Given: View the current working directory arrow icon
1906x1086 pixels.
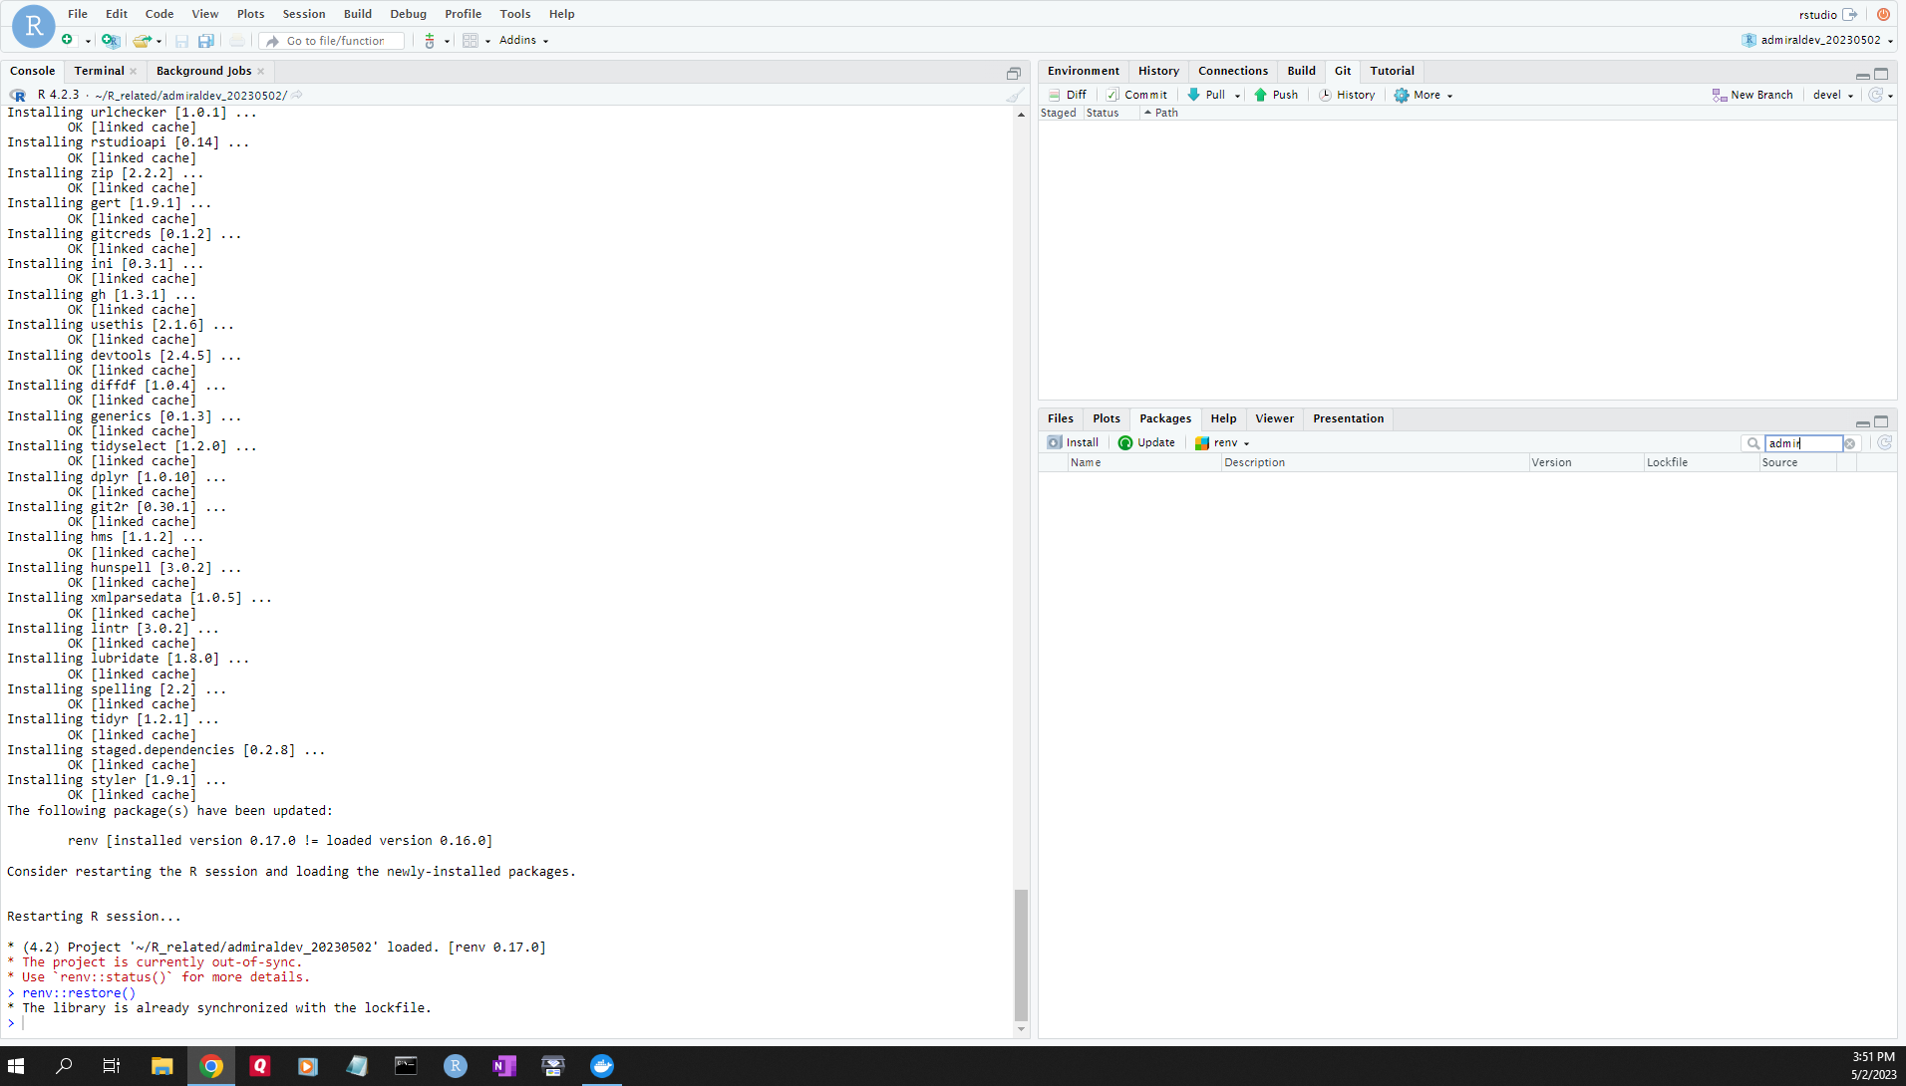Looking at the screenshot, I should (x=297, y=95).
